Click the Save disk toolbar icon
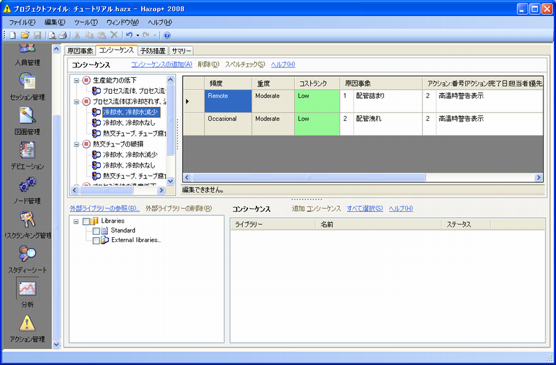 click(38, 35)
